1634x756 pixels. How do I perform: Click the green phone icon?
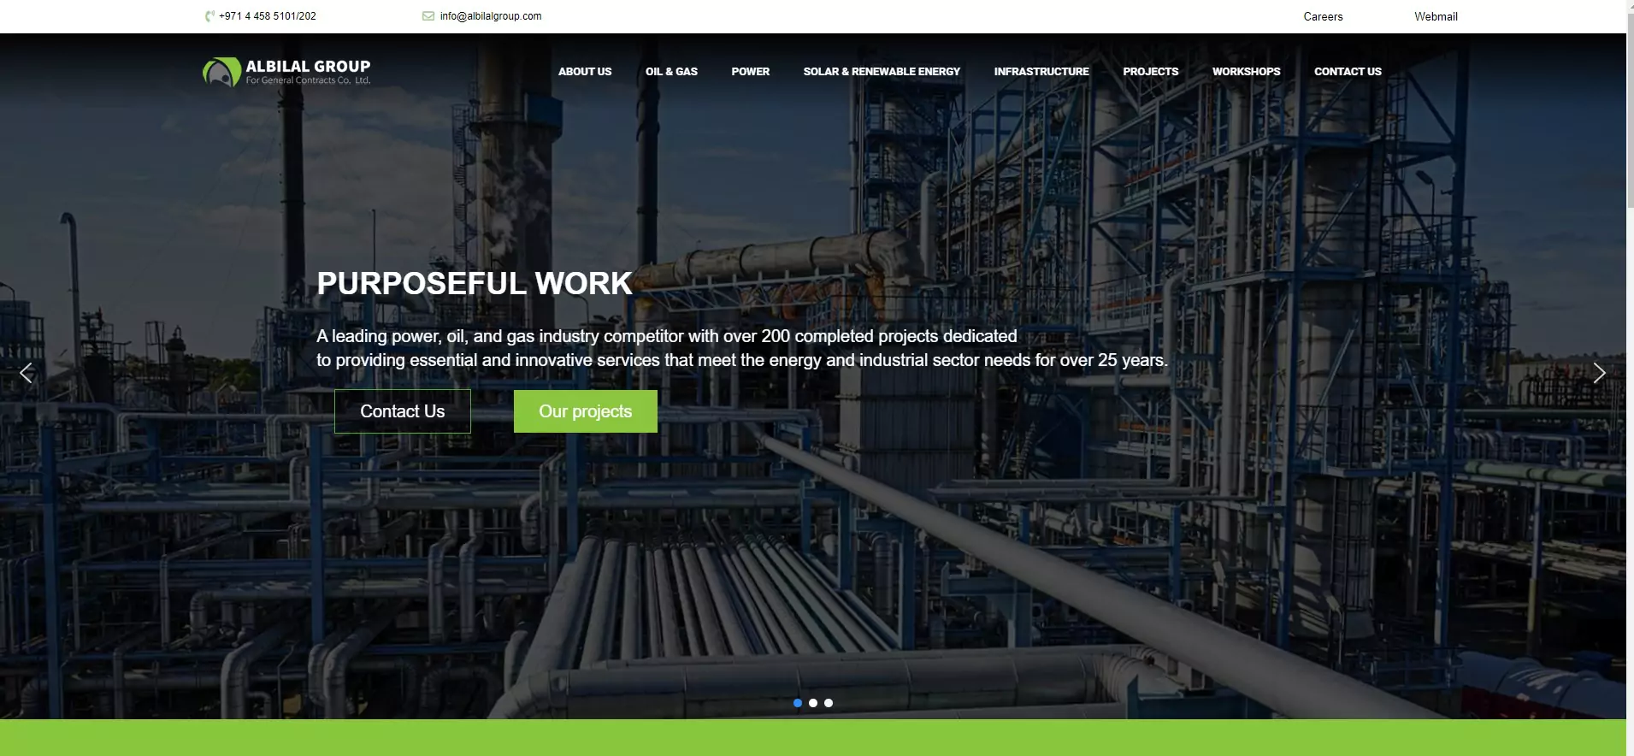209,16
